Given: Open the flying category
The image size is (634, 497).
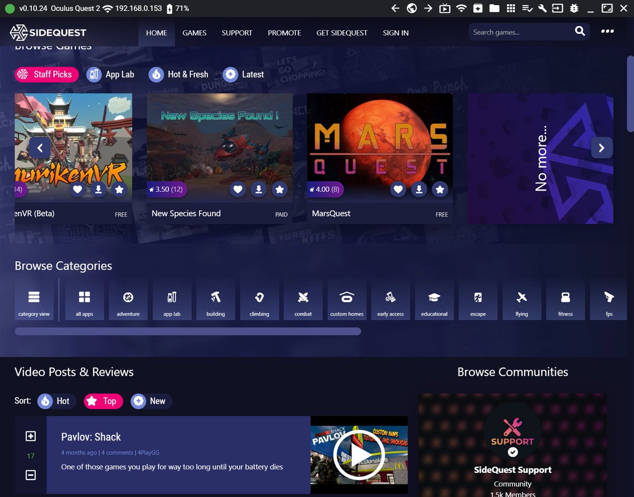Looking at the screenshot, I should coord(522,300).
